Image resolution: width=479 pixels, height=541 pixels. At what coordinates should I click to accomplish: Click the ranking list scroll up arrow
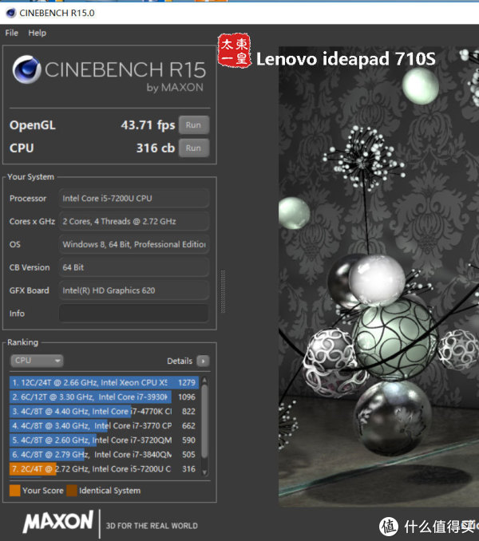pos(204,381)
